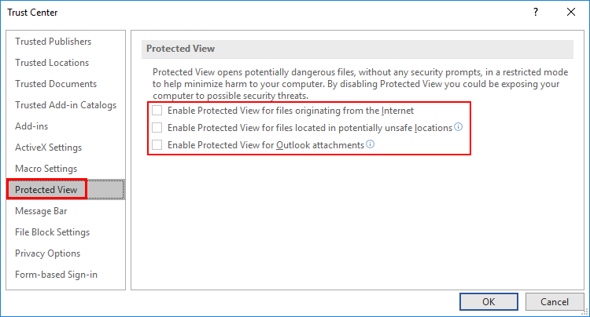Select Form-based Sign-in section
This screenshot has height=317, width=590.
(x=56, y=275)
